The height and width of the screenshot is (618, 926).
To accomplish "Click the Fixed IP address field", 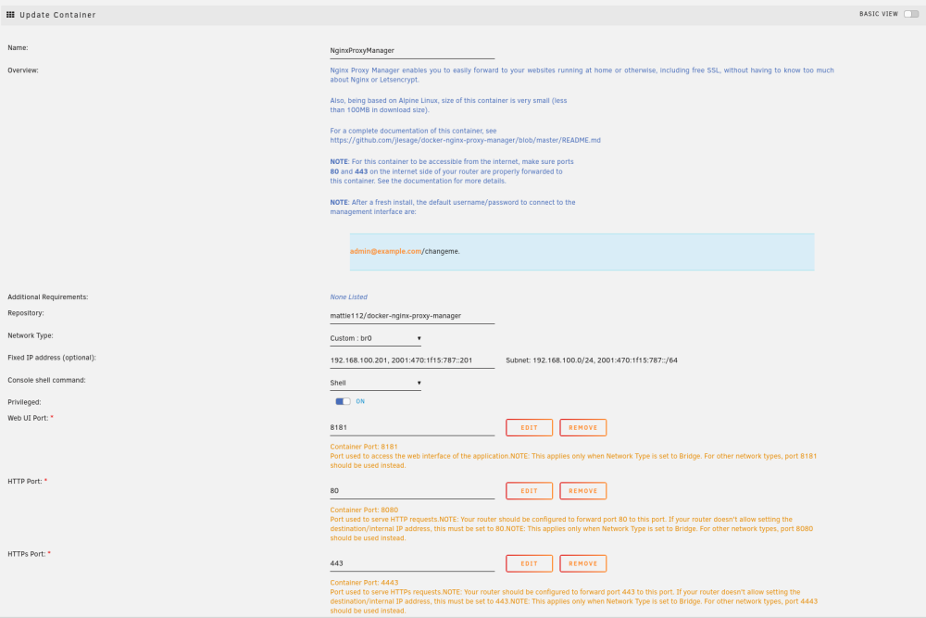I will 412,360.
